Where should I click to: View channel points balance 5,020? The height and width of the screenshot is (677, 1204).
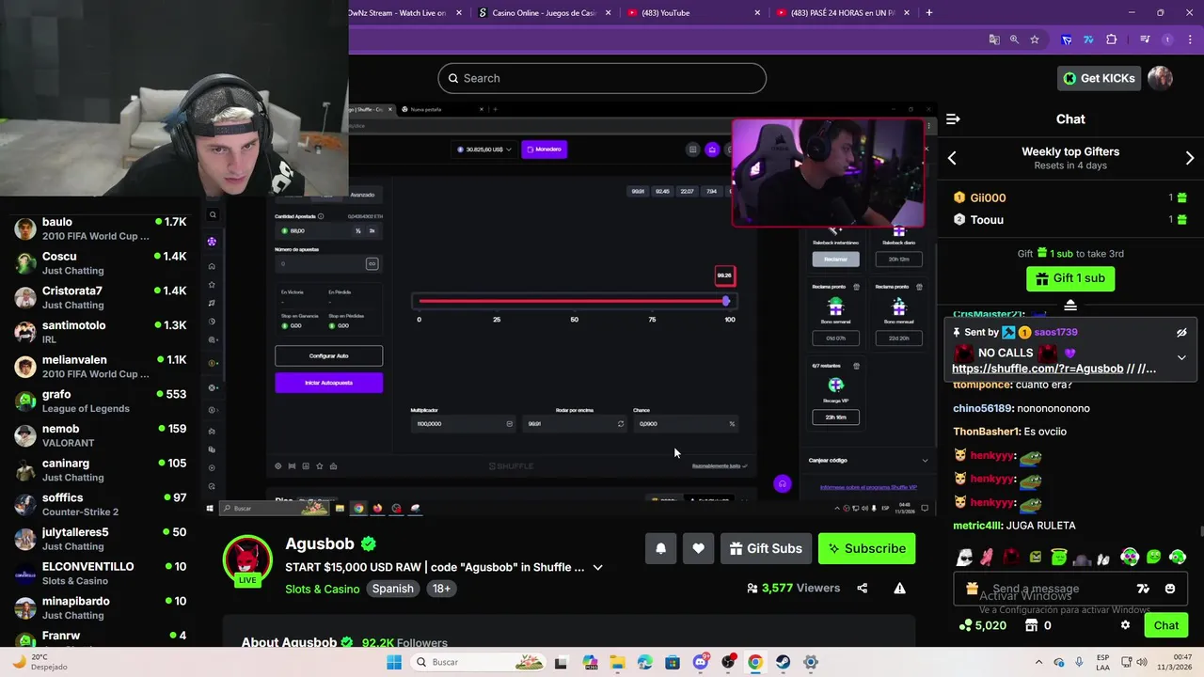click(x=982, y=625)
